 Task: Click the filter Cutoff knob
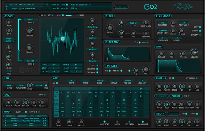[x=110, y=28]
